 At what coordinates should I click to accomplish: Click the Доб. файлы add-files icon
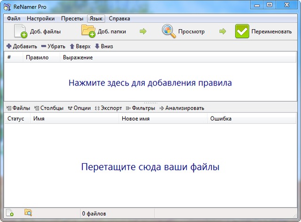point(20,31)
